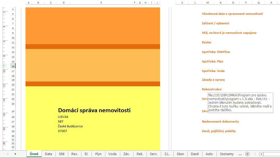Viewport: 280px width, 158px height.
Task: Open link Sítě, na které je nemovitost napojena
Action: (x=229, y=33)
